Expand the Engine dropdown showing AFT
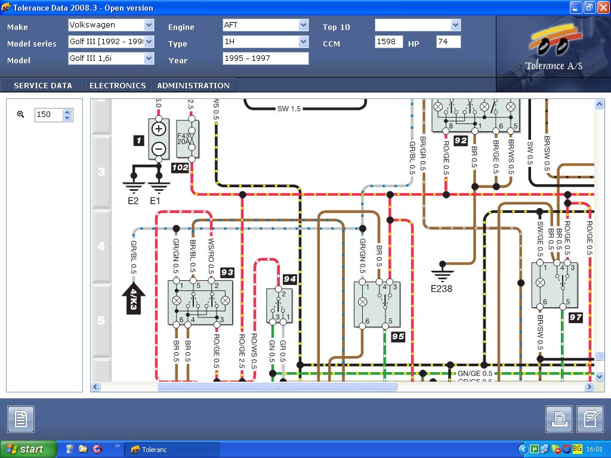 pyautogui.click(x=303, y=25)
